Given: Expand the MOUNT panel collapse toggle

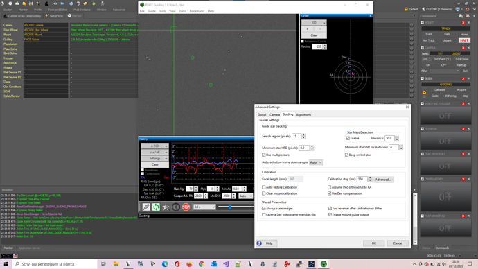Looking at the screenshot, I should tap(422, 23).
